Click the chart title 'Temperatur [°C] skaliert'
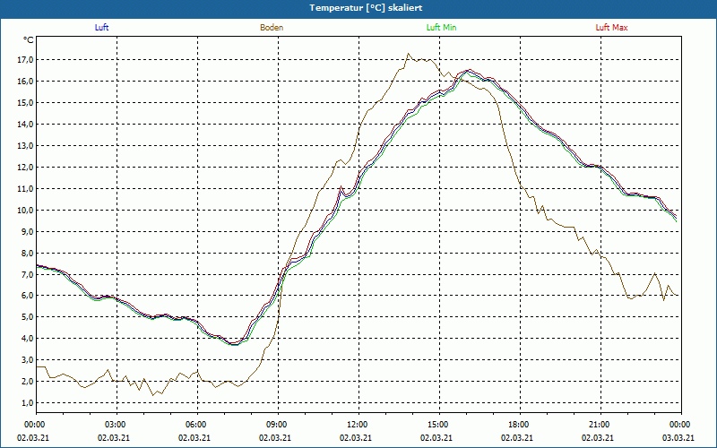The width and height of the screenshot is (717, 448). [x=366, y=8]
